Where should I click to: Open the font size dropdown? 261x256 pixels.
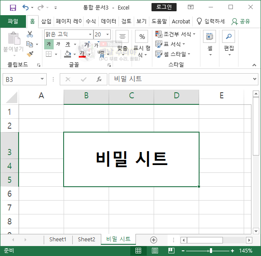coord(108,35)
